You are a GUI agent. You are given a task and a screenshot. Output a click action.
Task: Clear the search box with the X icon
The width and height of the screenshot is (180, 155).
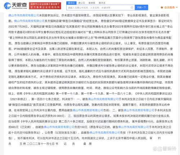pyautogui.click(x=132, y=8)
